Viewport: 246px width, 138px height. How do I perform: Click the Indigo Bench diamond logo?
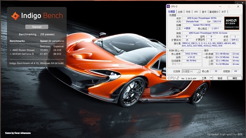tap(15, 16)
